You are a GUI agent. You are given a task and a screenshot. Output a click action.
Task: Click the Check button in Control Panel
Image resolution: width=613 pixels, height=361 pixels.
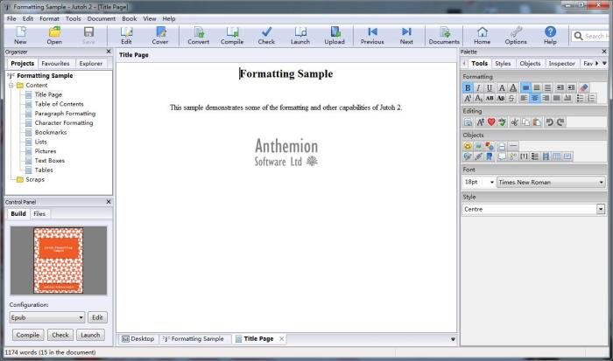(x=60, y=335)
